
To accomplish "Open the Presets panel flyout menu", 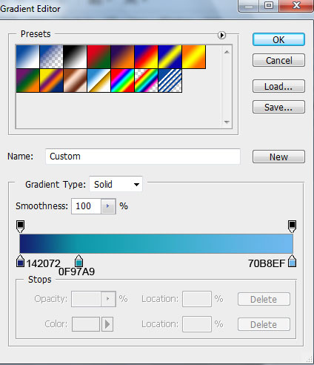I will tap(221, 35).
